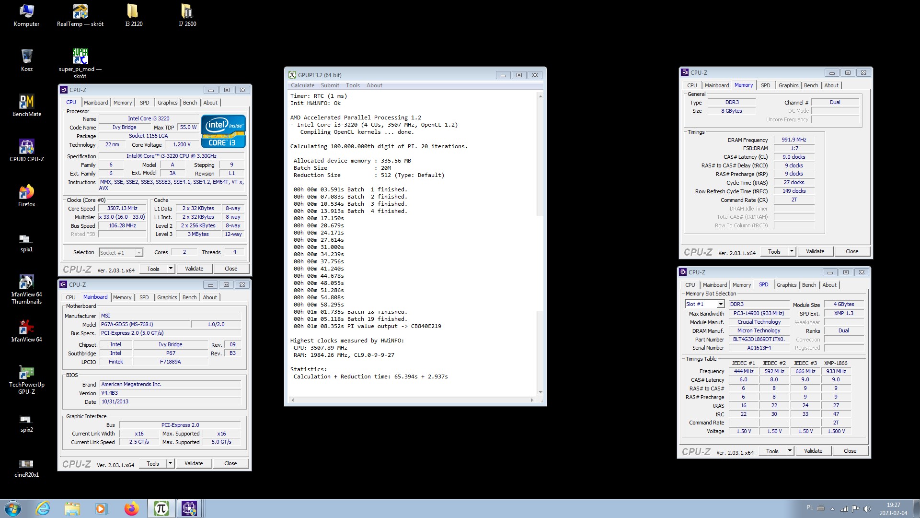This screenshot has height=518, width=920.
Task: Open the Slot #1 memory slot dropdown
Action: click(705, 304)
